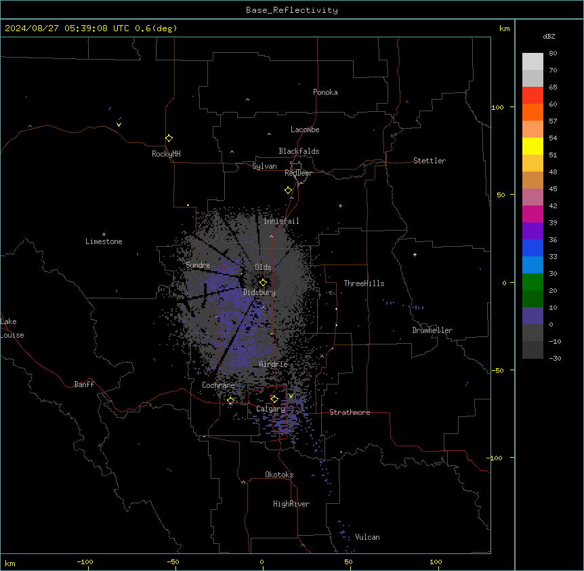The height and width of the screenshot is (571, 584).
Task: Click the Drumheller label
Action: pyautogui.click(x=432, y=330)
